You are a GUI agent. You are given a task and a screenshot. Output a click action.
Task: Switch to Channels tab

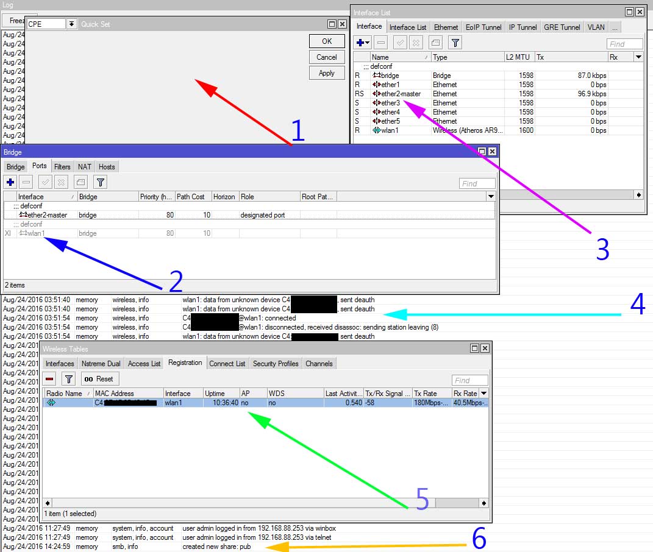pos(319,363)
